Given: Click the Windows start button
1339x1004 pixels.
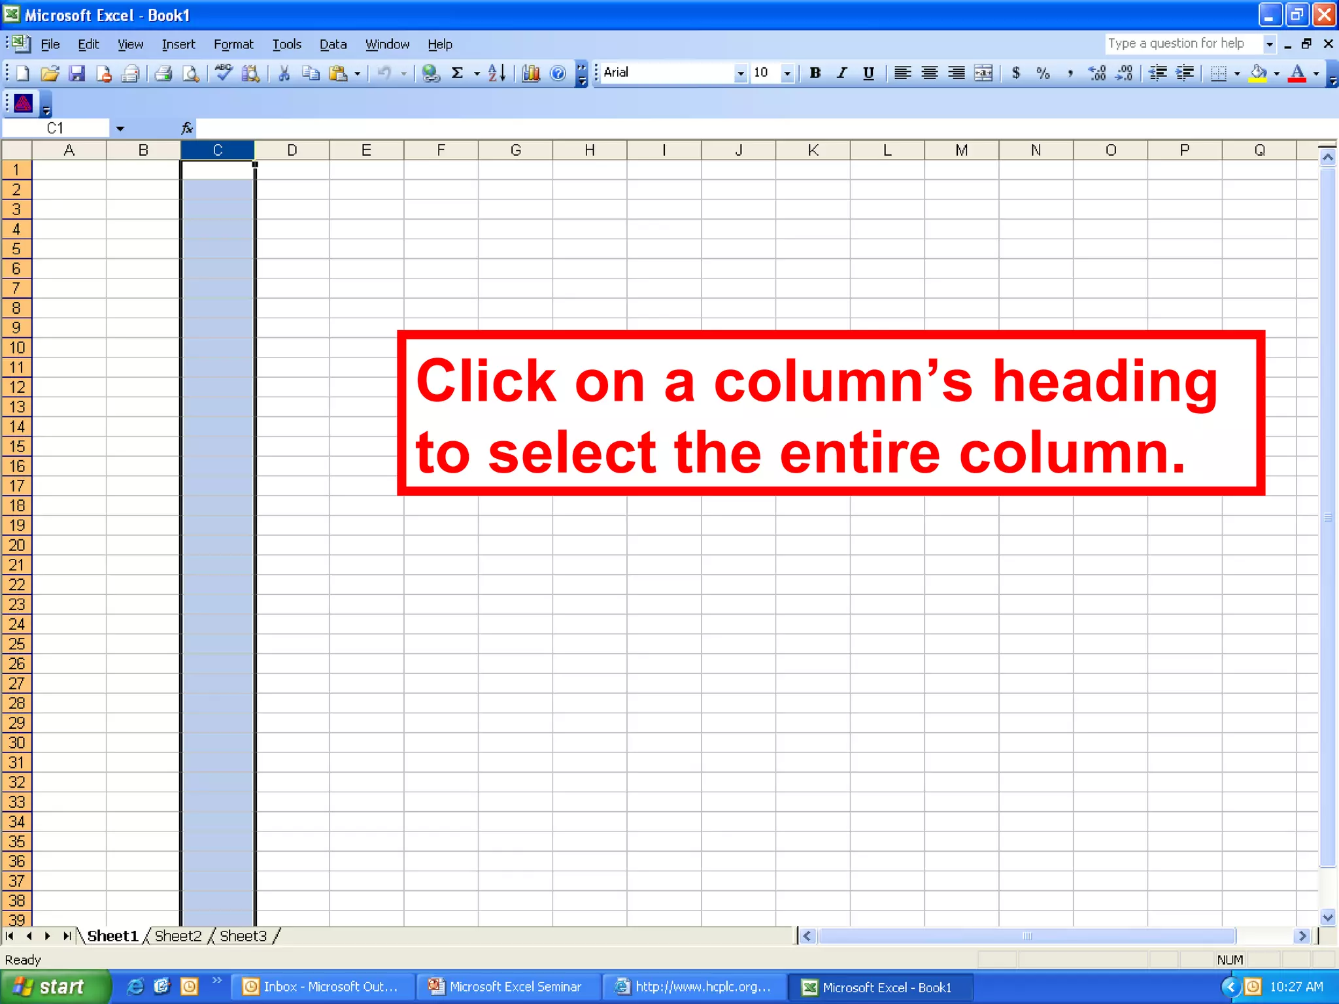Looking at the screenshot, I should [55, 986].
